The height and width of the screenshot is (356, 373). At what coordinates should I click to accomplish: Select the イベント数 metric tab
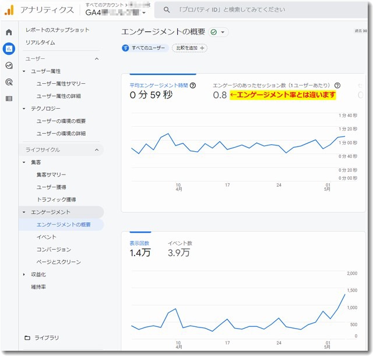pyautogui.click(x=180, y=243)
